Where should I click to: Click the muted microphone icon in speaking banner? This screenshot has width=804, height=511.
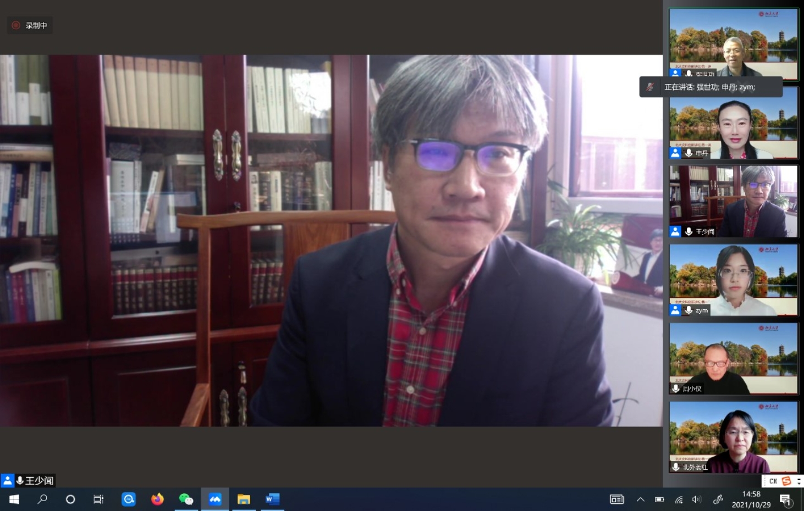click(x=650, y=87)
